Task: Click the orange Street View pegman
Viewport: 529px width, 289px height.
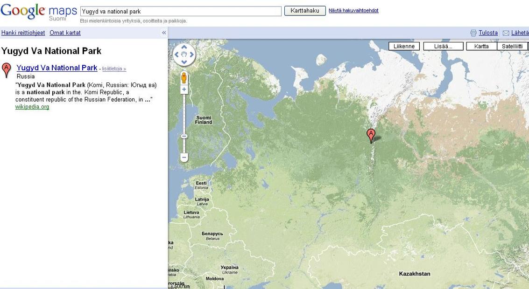Action: 184,77
